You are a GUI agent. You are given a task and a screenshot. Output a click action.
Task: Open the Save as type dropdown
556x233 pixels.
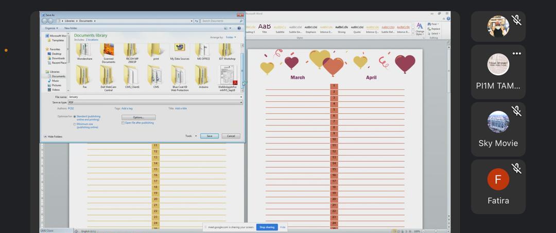pyautogui.click(x=241, y=102)
